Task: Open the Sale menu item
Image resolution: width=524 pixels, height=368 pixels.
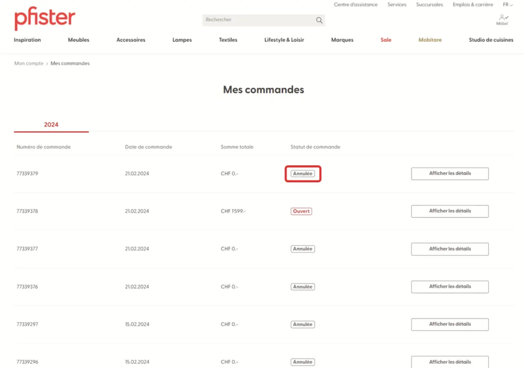Action: click(x=386, y=40)
